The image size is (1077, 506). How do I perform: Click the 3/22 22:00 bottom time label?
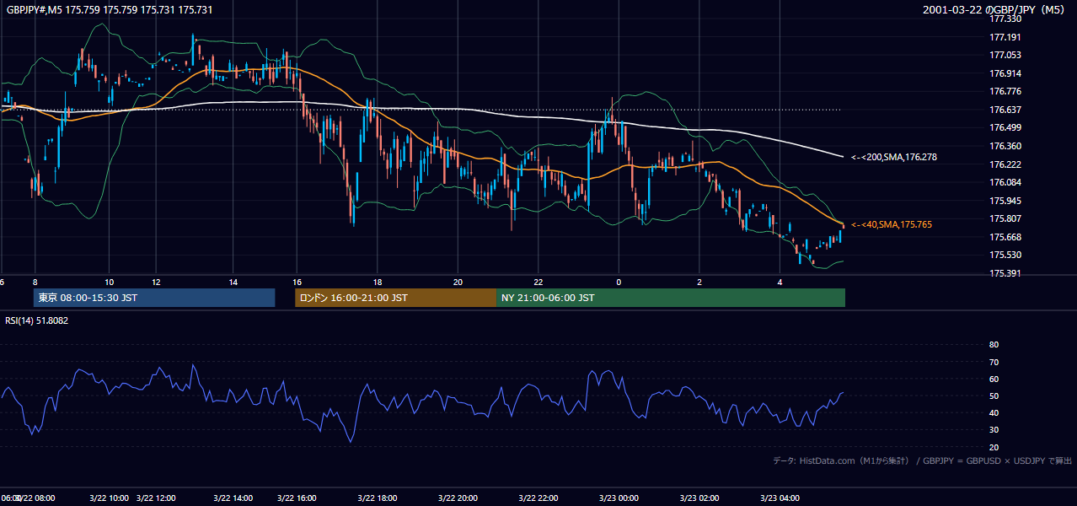point(538,498)
